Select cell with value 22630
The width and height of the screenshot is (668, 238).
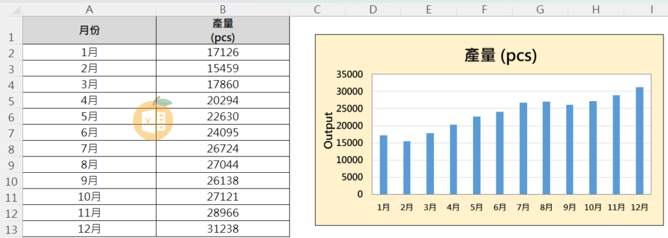tap(223, 116)
